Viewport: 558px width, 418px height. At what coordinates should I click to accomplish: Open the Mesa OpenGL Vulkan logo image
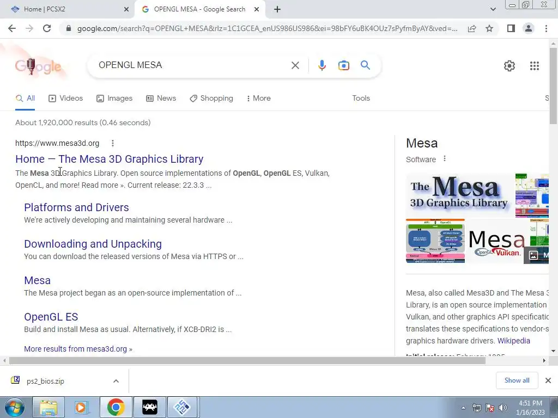point(497,241)
